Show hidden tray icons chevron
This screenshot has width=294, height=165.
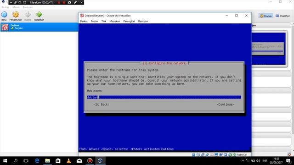pyautogui.click(x=243, y=161)
